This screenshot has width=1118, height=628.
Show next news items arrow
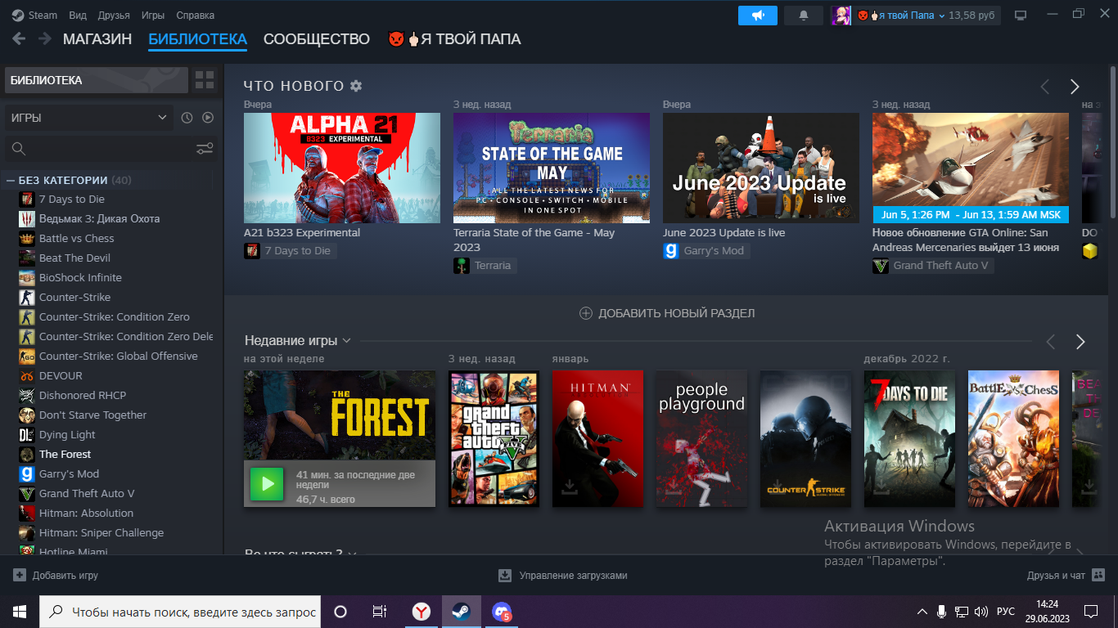click(1075, 87)
